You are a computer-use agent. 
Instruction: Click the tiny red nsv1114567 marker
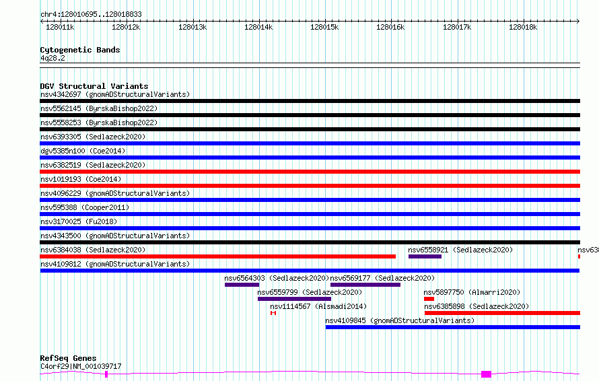coord(273,313)
